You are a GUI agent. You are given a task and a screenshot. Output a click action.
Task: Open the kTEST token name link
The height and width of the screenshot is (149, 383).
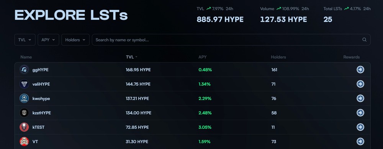tap(39, 127)
